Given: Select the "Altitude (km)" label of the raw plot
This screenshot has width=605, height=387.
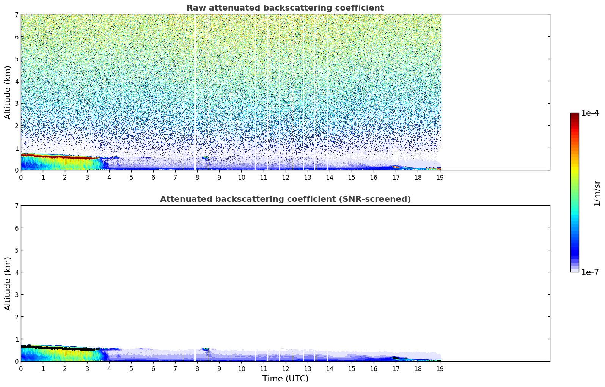Looking at the screenshot, I should 8,92.
